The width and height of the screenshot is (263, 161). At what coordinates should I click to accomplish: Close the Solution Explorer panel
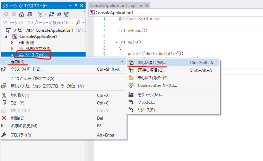[x=82, y=6]
